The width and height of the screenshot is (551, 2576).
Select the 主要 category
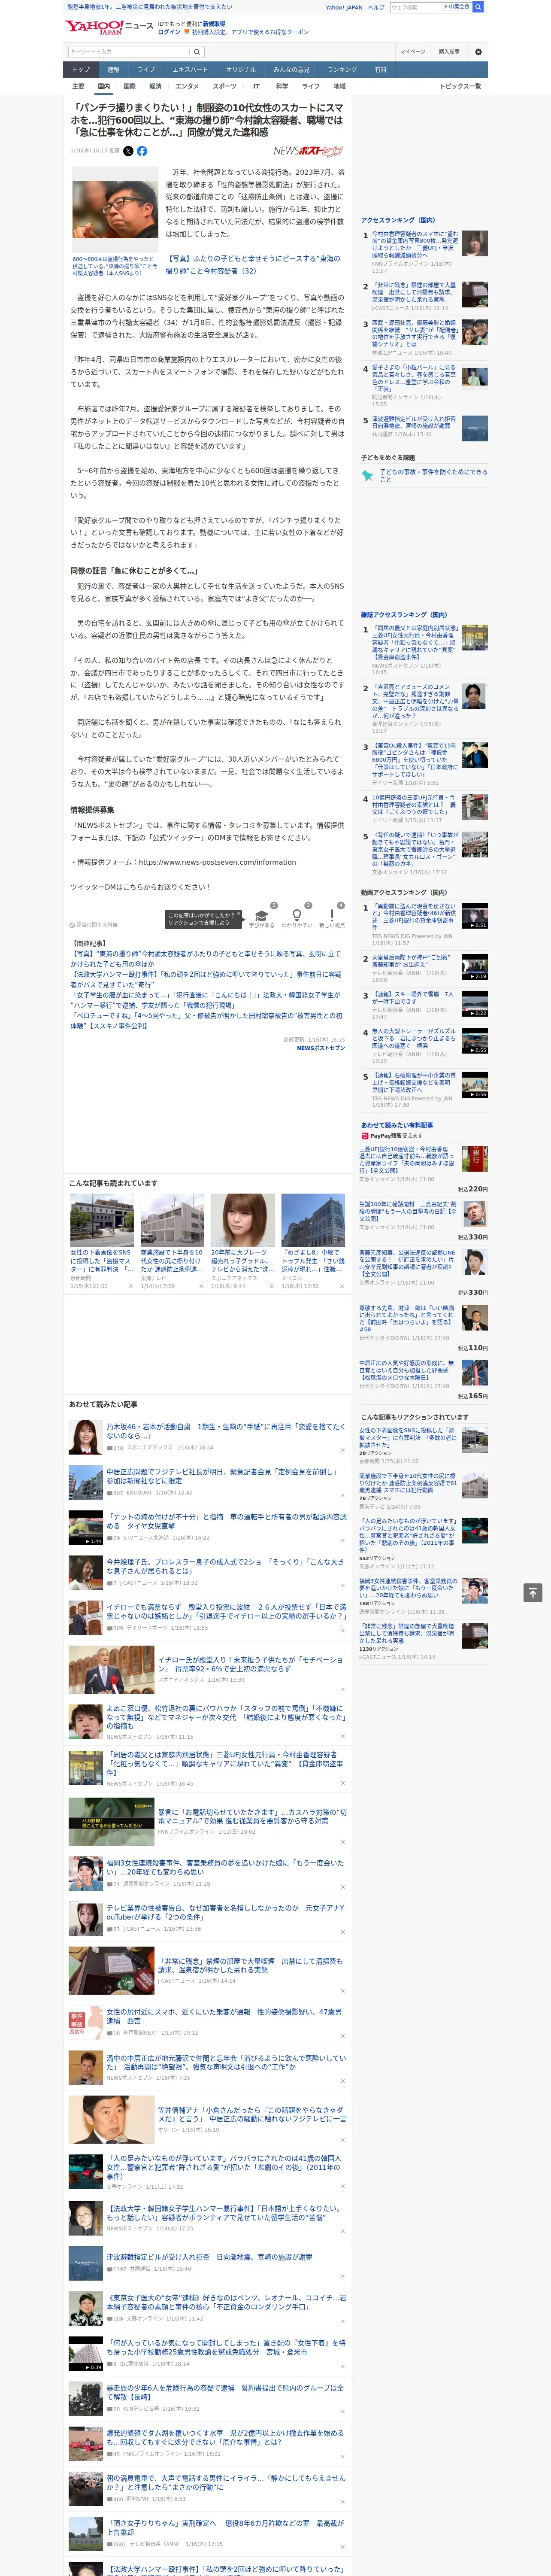pyautogui.click(x=78, y=86)
